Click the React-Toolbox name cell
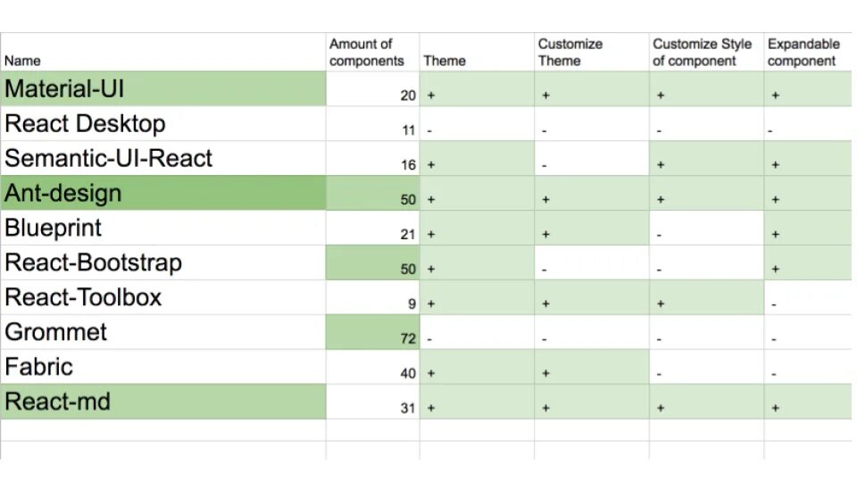The image size is (857, 482). (x=163, y=298)
